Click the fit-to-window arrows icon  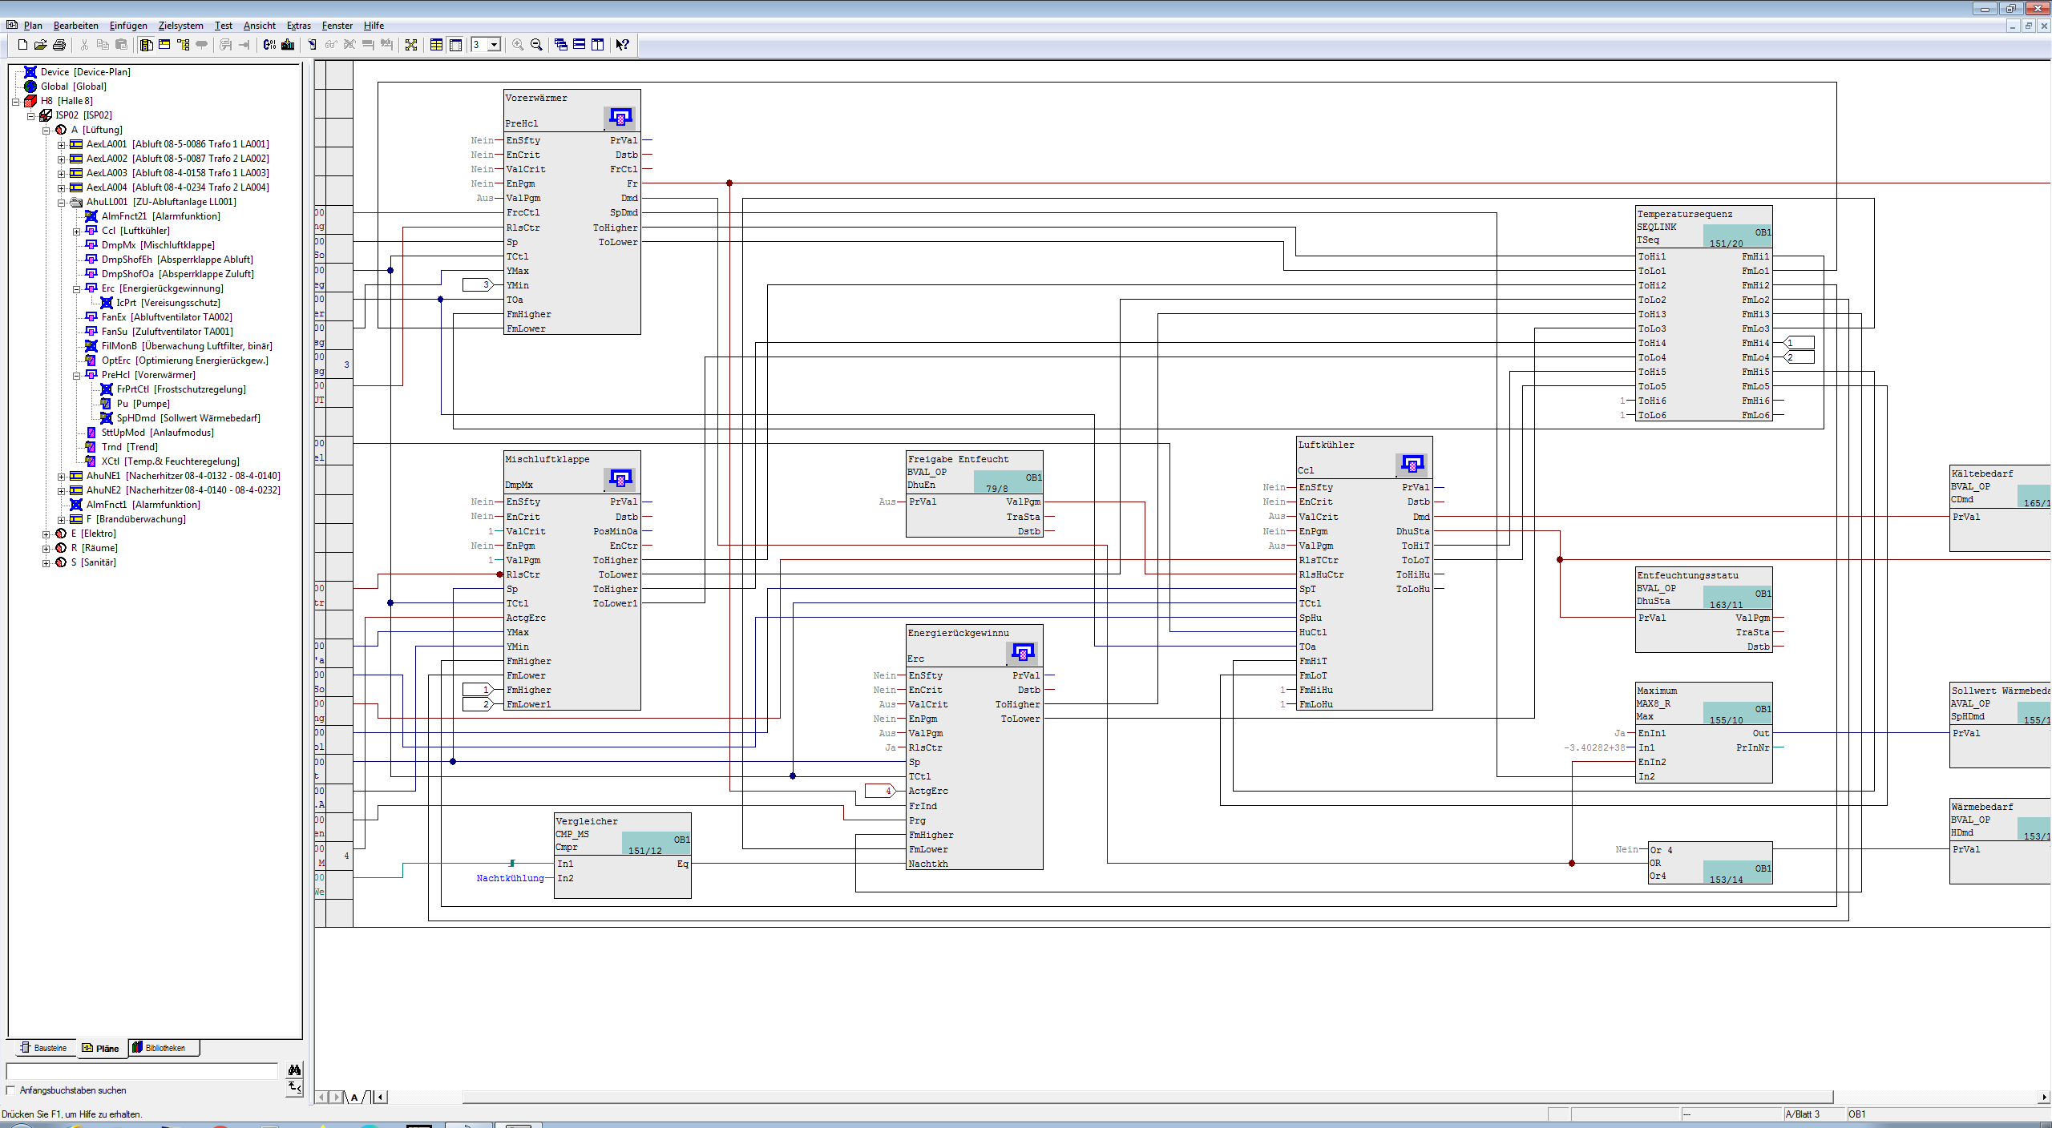tap(411, 45)
